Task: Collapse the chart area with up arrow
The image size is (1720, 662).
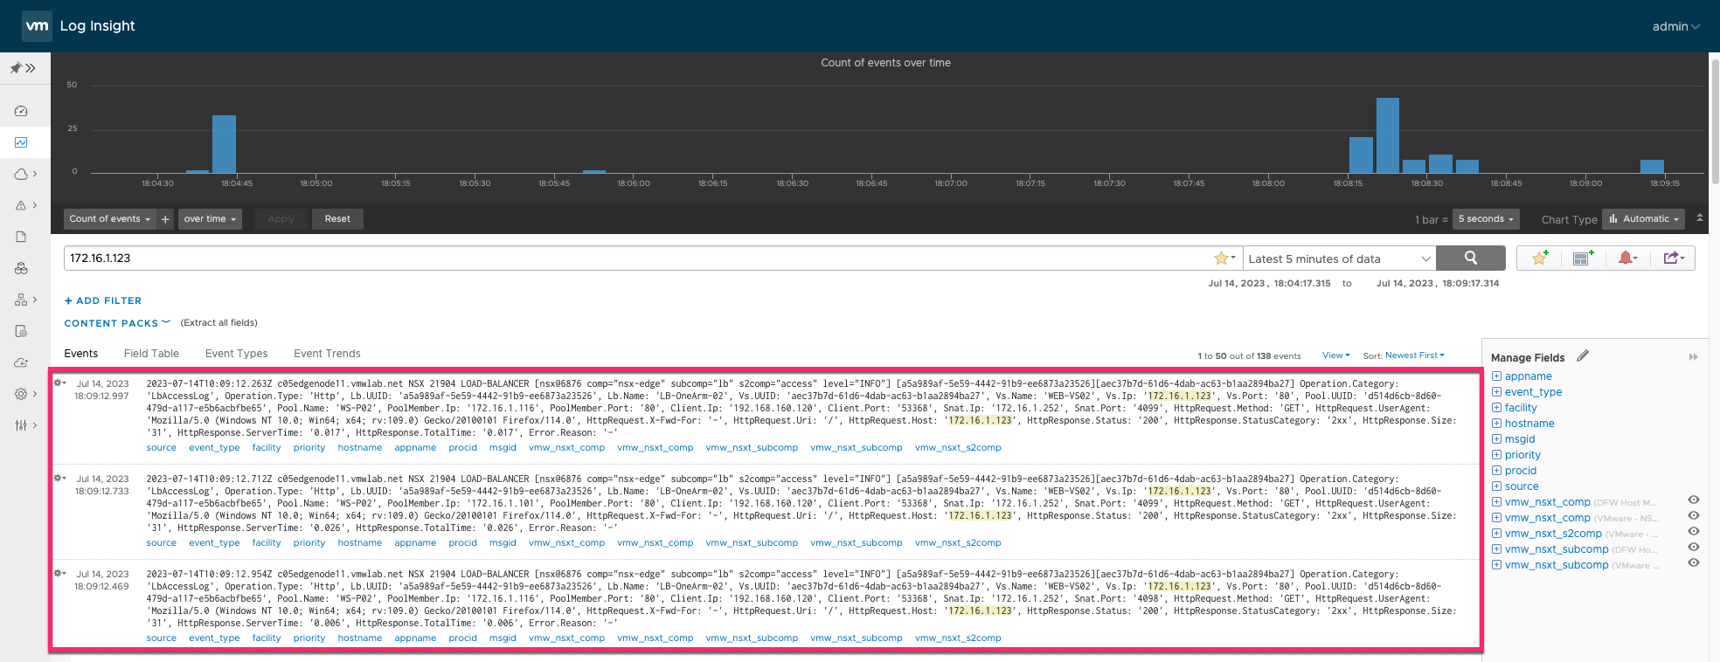Action: pyautogui.click(x=1699, y=217)
